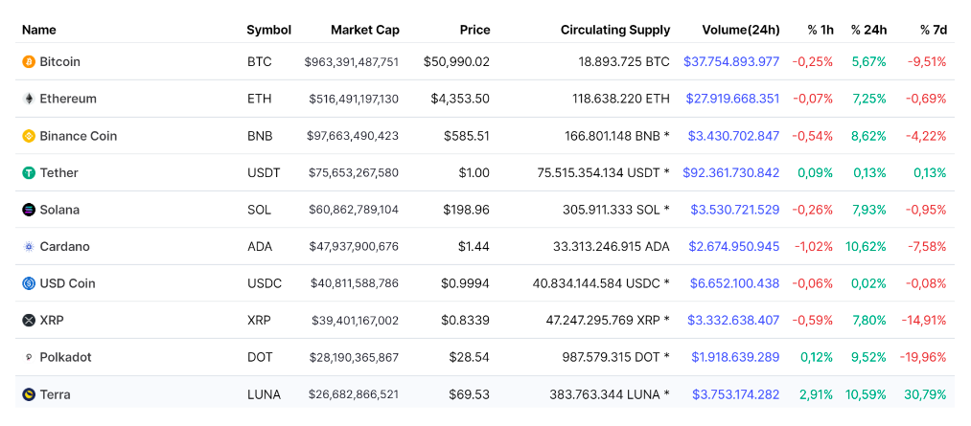Select Bitcoin price $50,990.02

456,62
